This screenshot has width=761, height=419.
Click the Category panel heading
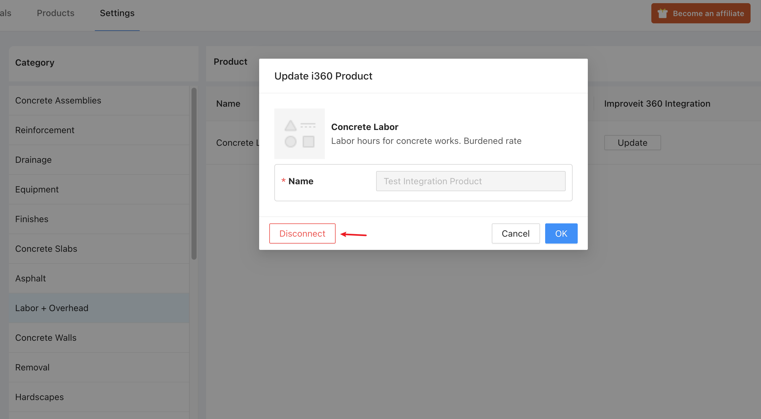pos(35,62)
